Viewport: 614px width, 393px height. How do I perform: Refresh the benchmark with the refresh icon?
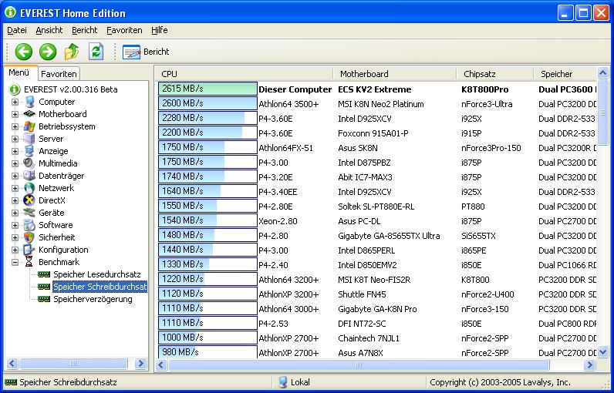point(96,52)
